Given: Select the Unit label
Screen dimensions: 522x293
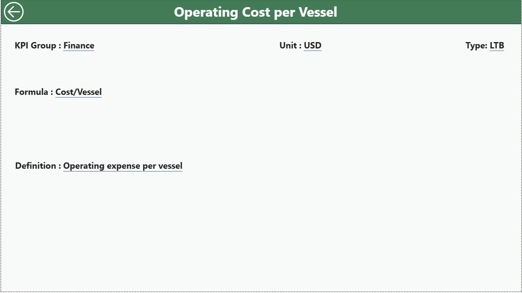Looking at the screenshot, I should pyautogui.click(x=290, y=45).
